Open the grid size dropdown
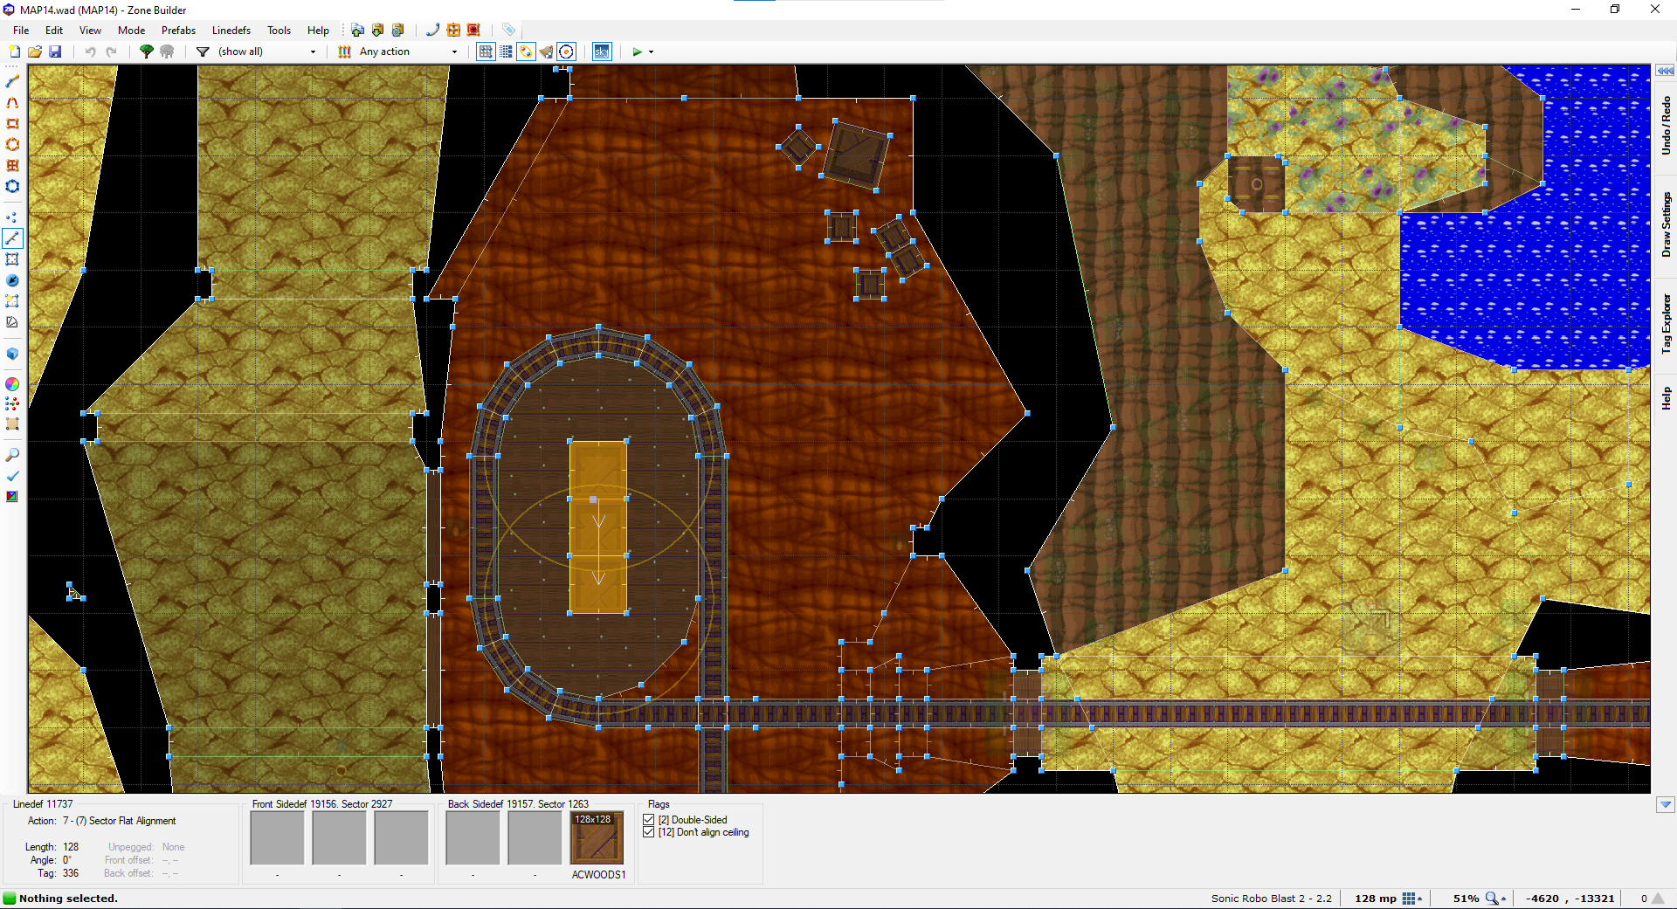1677x909 pixels. coord(1412,899)
